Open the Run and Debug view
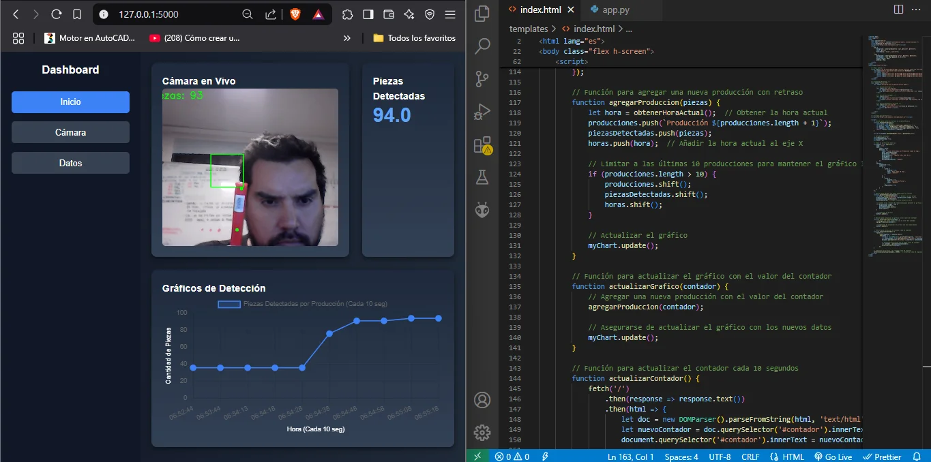Viewport: 931px width, 462px height. click(482, 111)
